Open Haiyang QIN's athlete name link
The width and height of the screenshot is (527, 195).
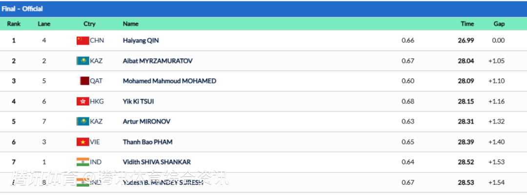pos(141,40)
